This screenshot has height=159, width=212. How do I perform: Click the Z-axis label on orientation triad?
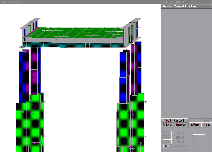coord(205,135)
